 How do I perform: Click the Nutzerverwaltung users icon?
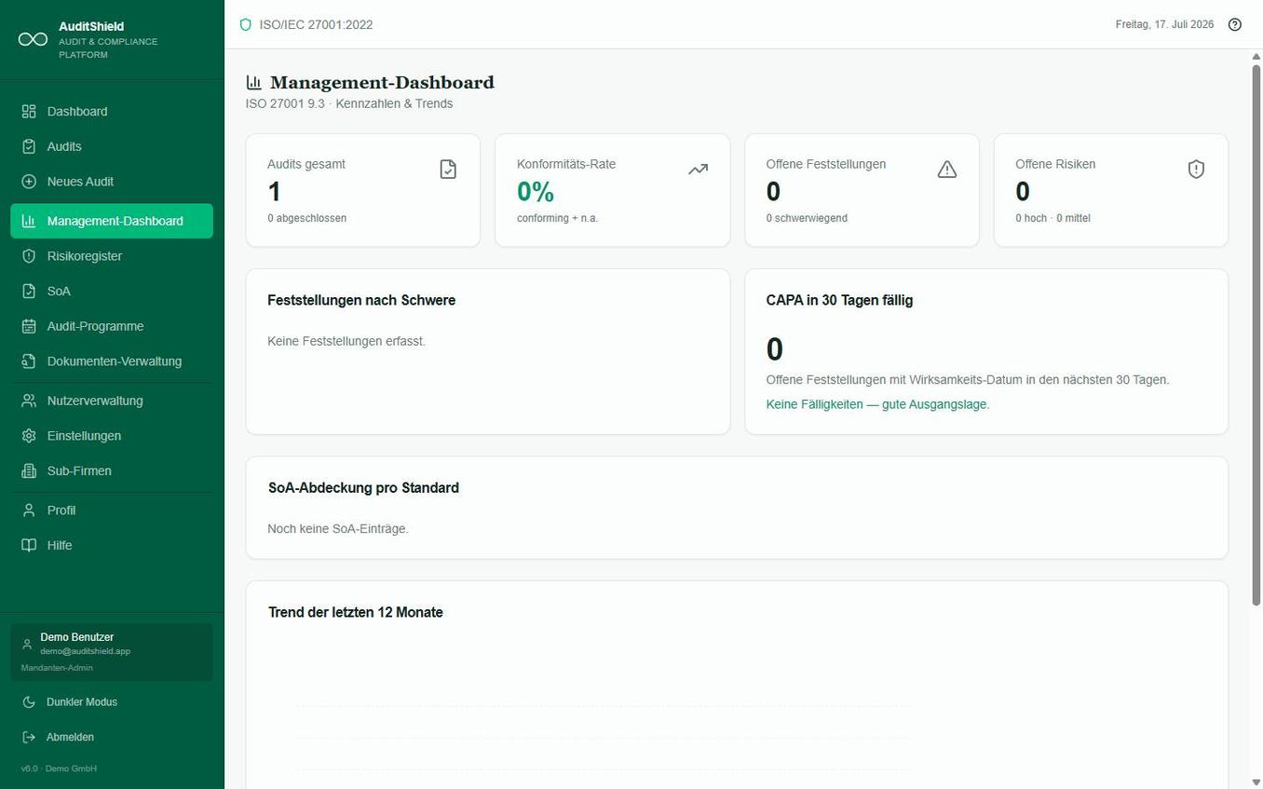point(29,401)
